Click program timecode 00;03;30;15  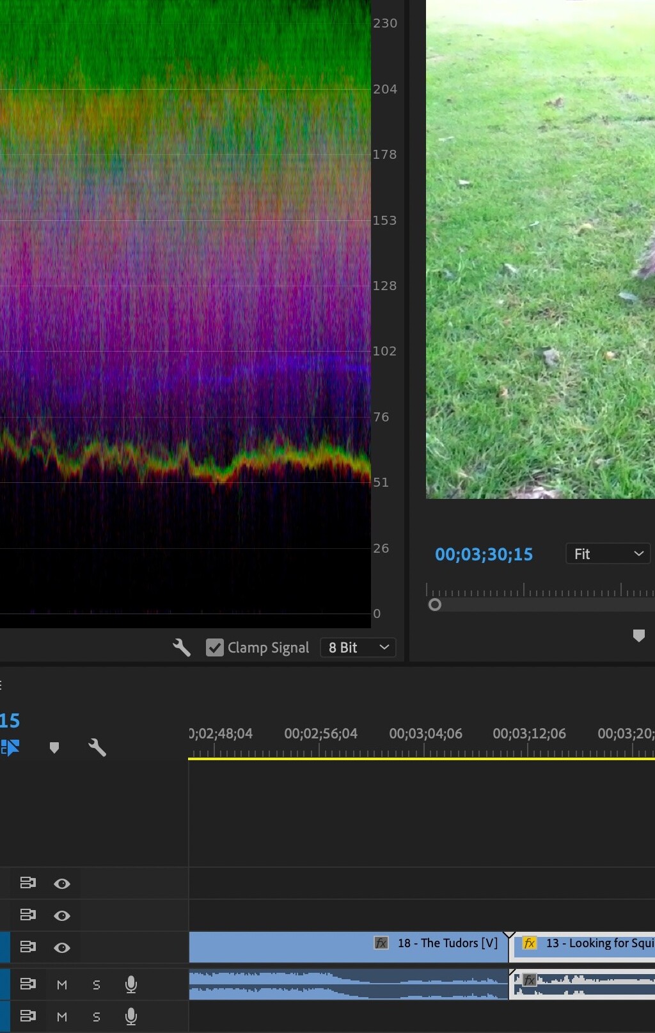[484, 555]
